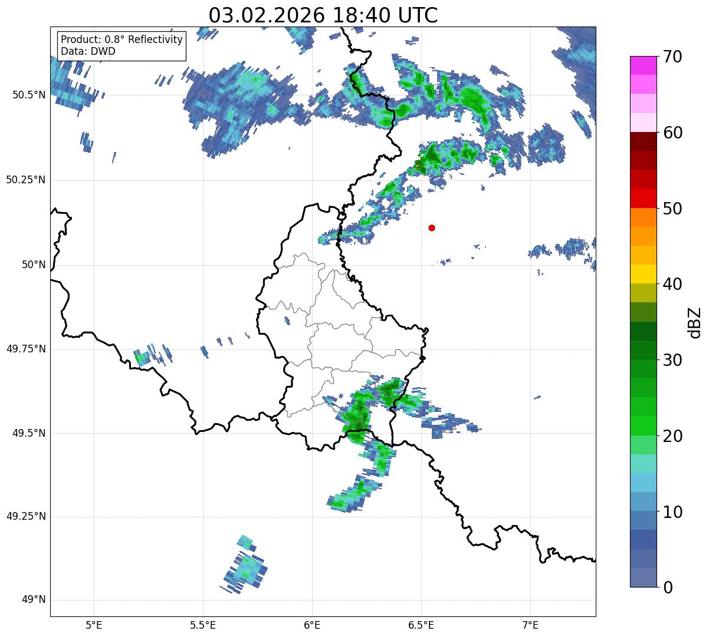Click the red location marker dot
This screenshot has height=637, width=709.
point(432,227)
